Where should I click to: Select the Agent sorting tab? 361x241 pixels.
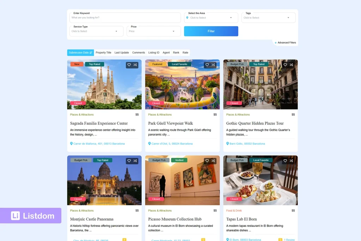tap(166, 52)
